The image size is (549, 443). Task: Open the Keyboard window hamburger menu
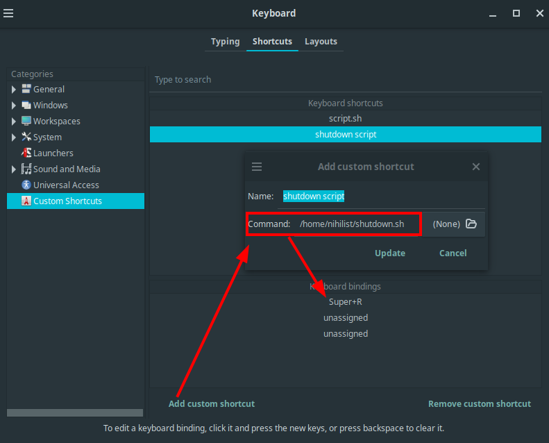[x=8, y=13]
